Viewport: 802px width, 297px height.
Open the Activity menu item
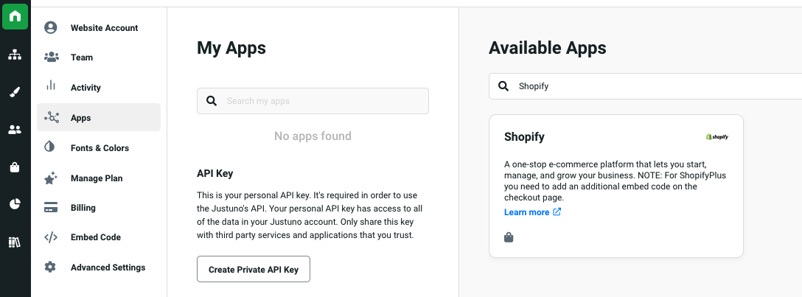(x=86, y=88)
